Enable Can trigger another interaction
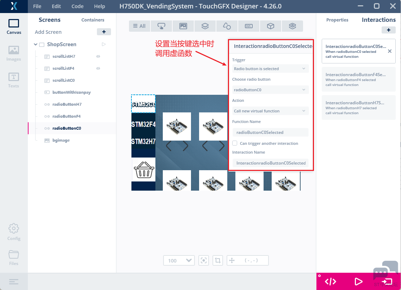 click(234, 143)
